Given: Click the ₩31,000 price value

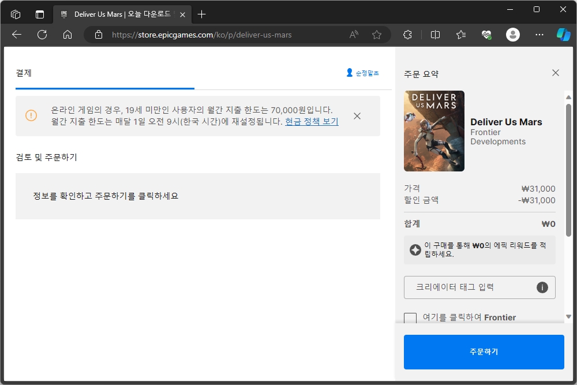Looking at the screenshot, I should point(538,189).
